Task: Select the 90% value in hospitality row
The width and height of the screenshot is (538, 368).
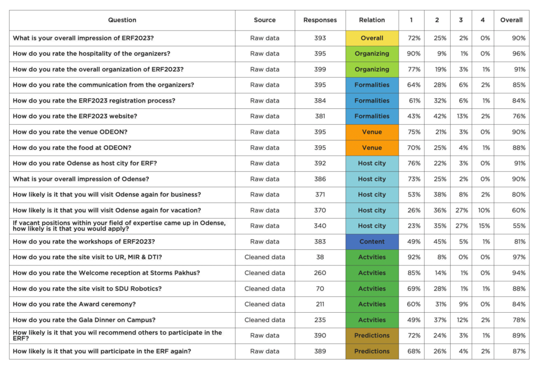Action: click(413, 54)
